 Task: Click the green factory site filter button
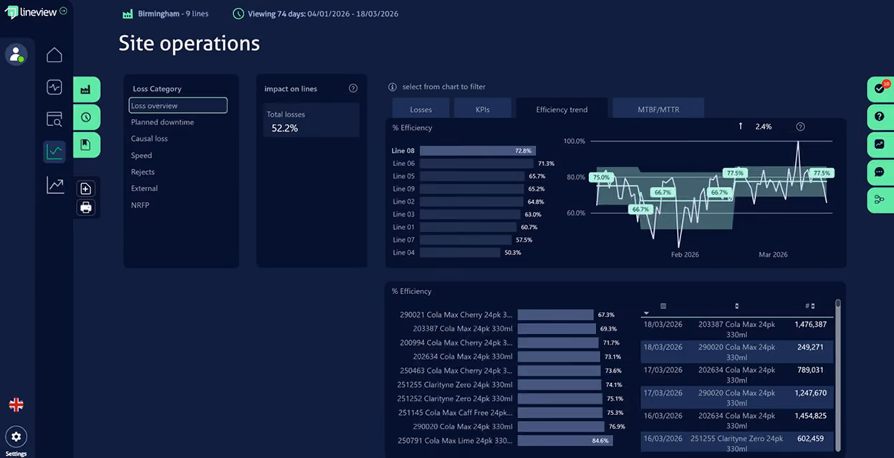point(86,89)
